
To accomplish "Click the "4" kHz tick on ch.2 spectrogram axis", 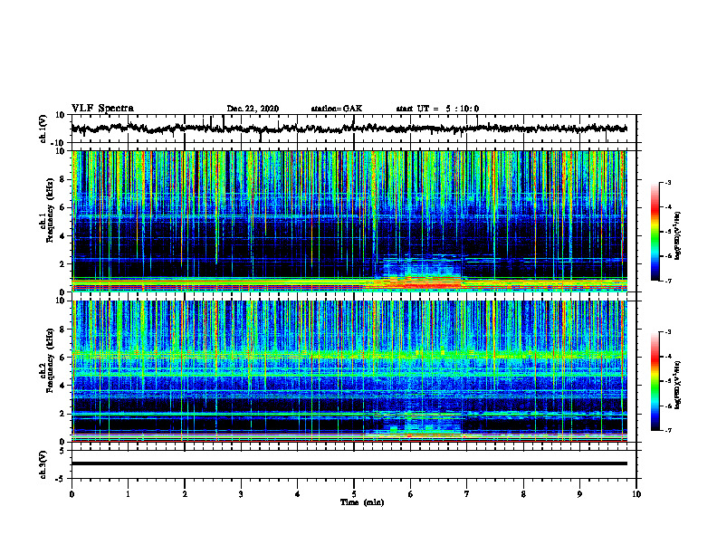I will click(x=62, y=386).
